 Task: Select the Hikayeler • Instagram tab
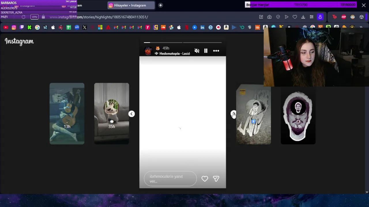[130, 5]
